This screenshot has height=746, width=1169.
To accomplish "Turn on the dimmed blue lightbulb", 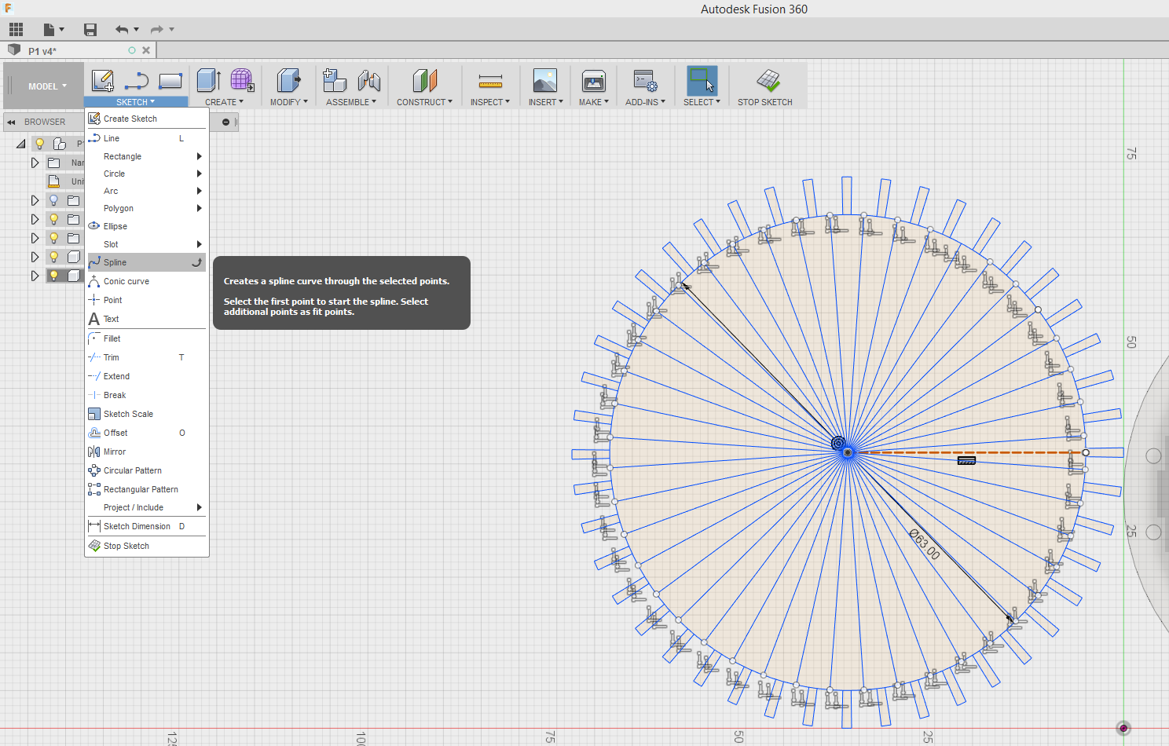I will point(53,200).
